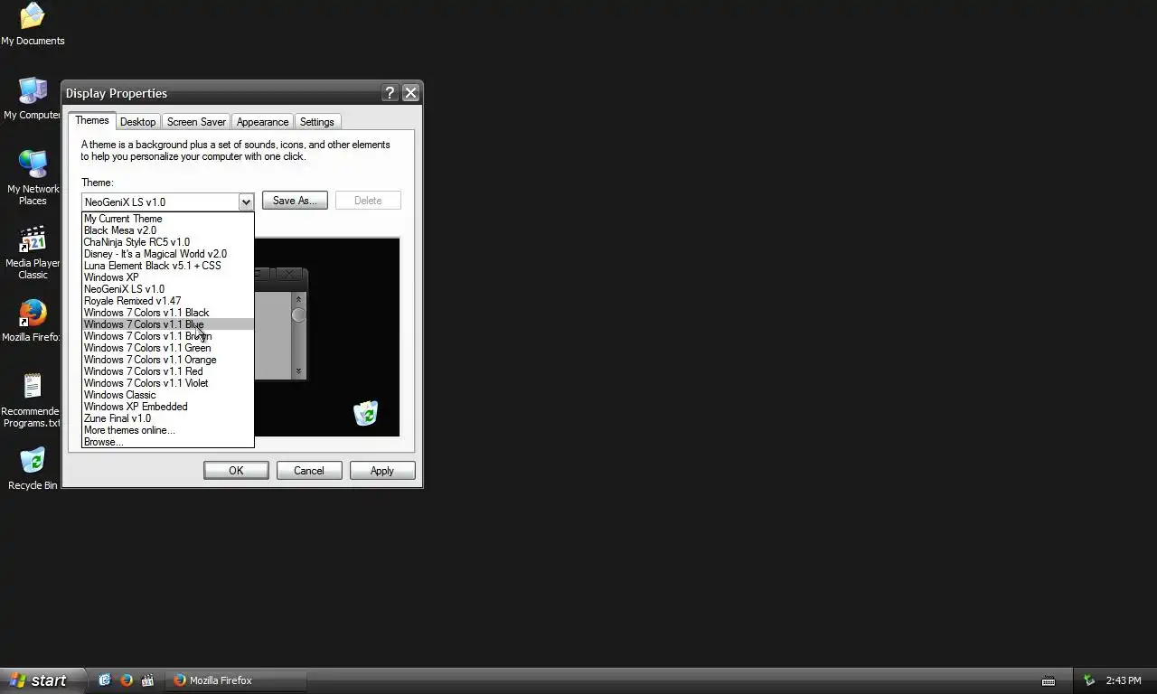Viewport: 1157px width, 694px height.
Task: Click the Safely Remove Hardware tray icon
Action: (1089, 680)
